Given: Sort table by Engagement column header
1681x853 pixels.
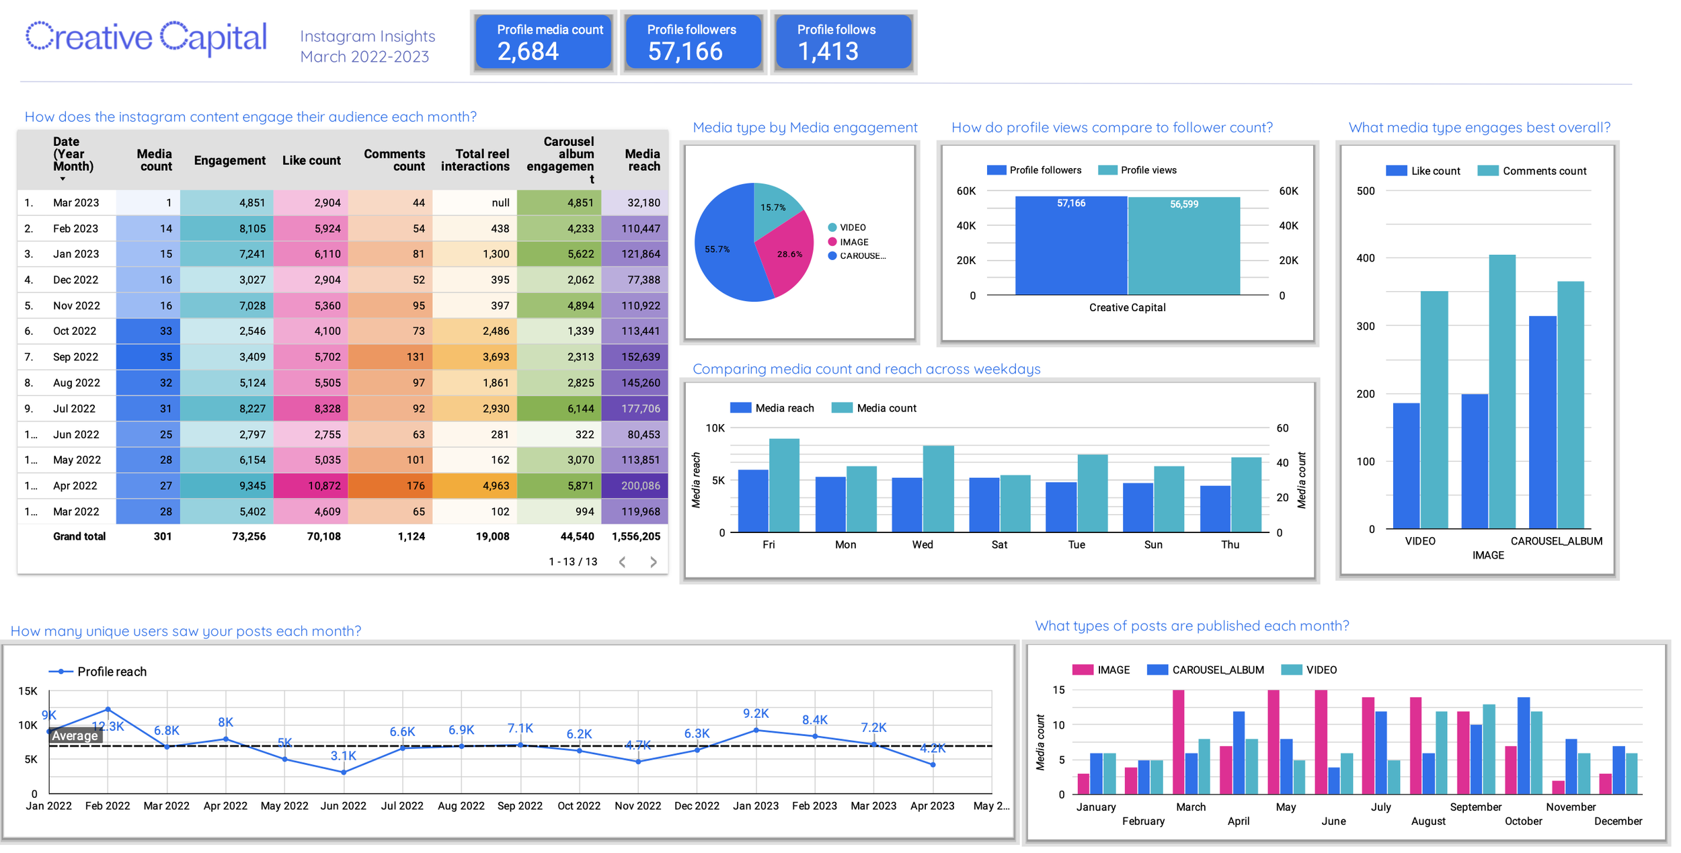Looking at the screenshot, I should 229,160.
